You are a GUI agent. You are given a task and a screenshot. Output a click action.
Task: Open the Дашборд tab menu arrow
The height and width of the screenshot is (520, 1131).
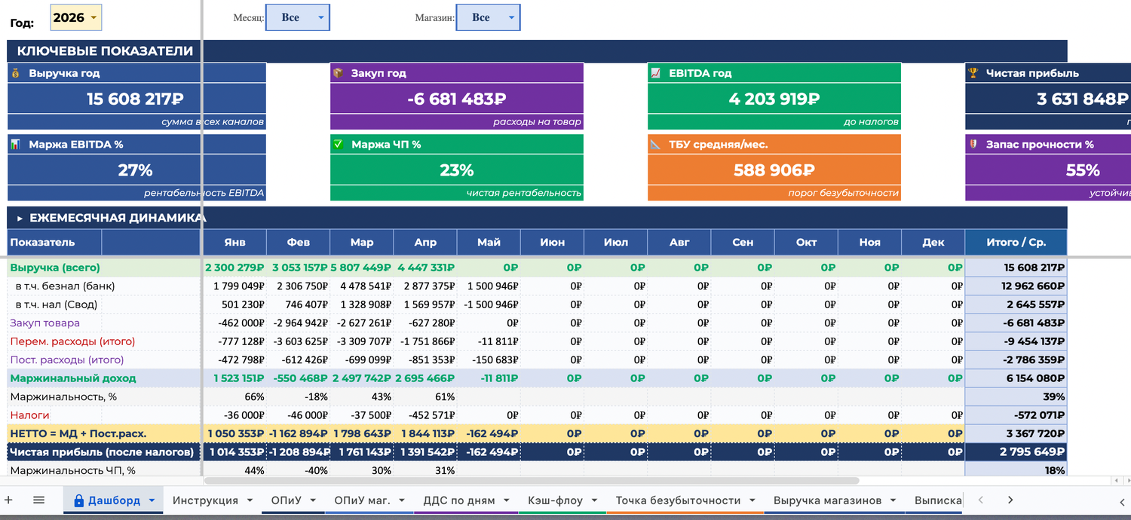[152, 500]
